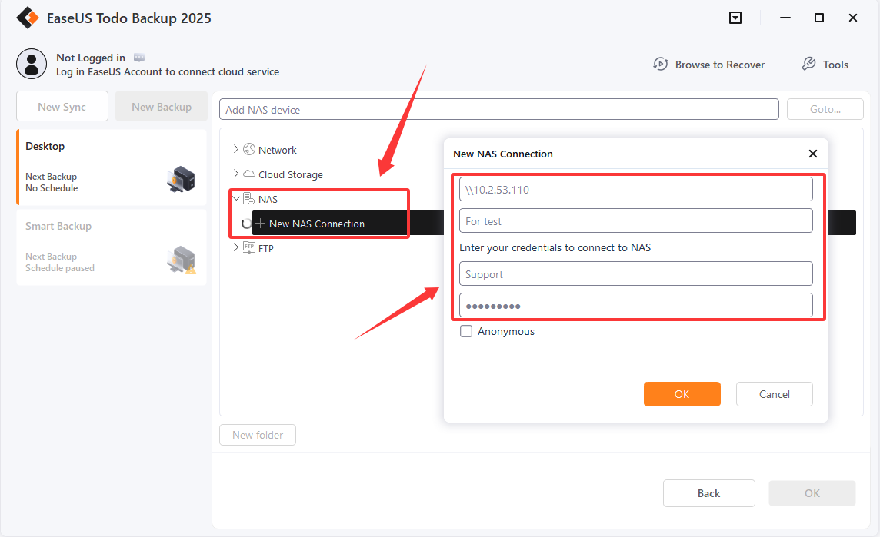The width and height of the screenshot is (880, 537).
Task: Click the password field in NAS dialog
Action: 636,306
